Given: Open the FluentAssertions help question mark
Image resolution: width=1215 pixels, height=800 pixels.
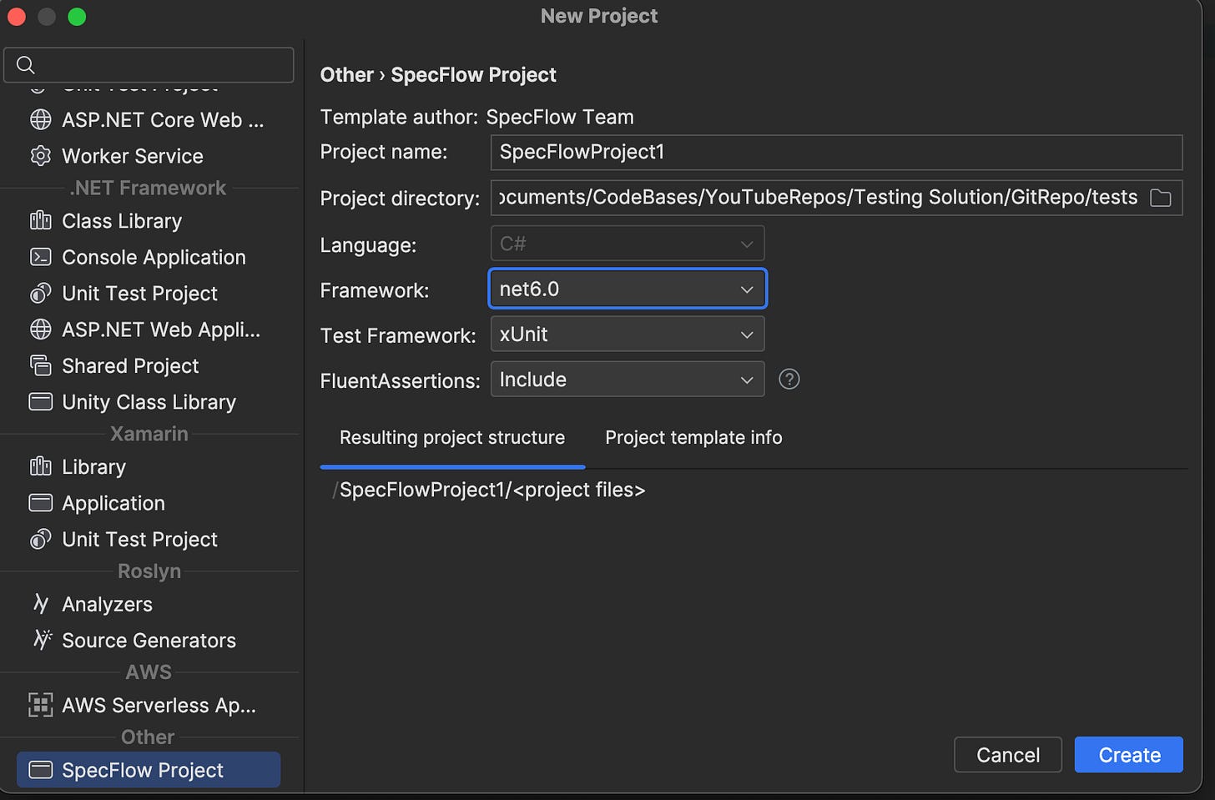Looking at the screenshot, I should tap(789, 380).
